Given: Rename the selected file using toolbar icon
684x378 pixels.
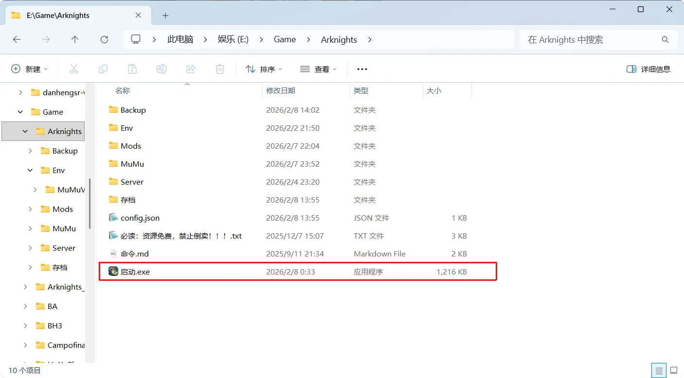Looking at the screenshot, I should coord(161,69).
